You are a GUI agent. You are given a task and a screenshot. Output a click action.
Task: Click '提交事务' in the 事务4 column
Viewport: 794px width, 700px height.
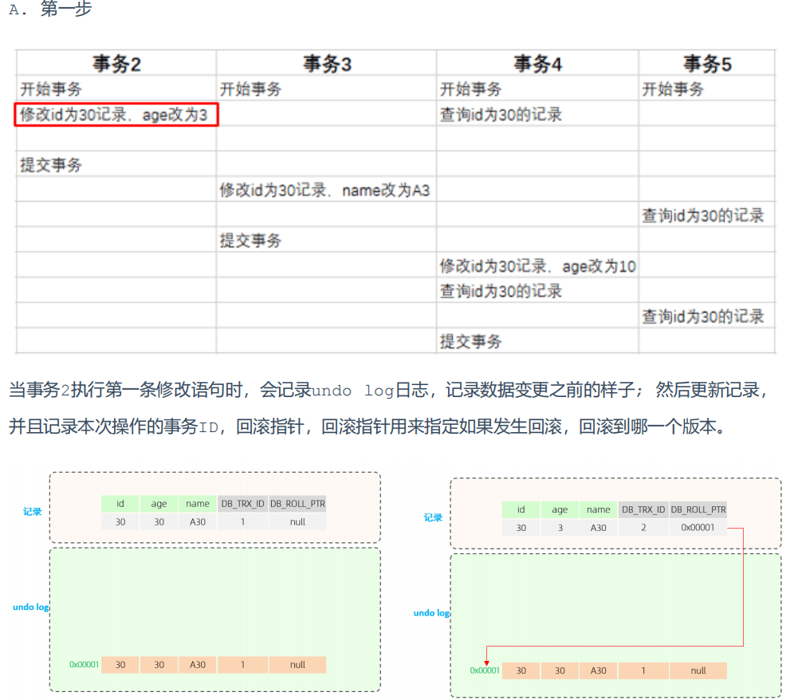(x=470, y=341)
